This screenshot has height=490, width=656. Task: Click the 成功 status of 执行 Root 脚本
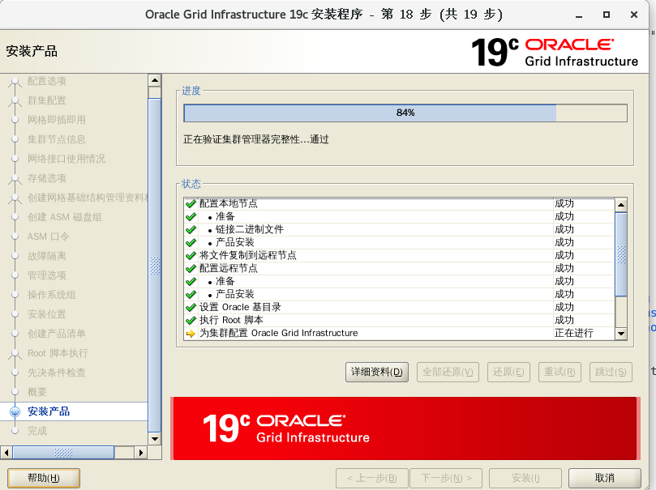(564, 320)
